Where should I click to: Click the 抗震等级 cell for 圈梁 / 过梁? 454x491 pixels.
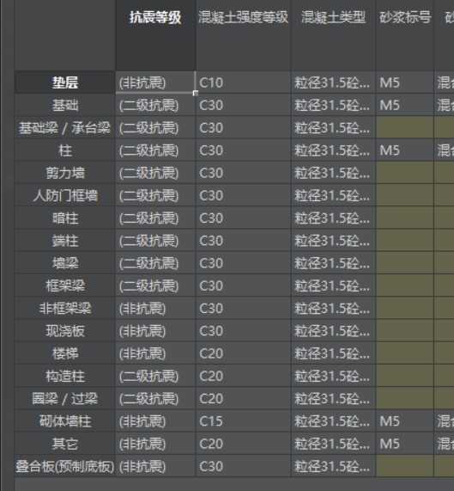(x=155, y=398)
